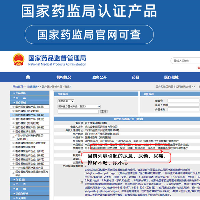Click 鄂天械备20180048 record number
The height and width of the screenshot is (200, 200).
[96, 123]
